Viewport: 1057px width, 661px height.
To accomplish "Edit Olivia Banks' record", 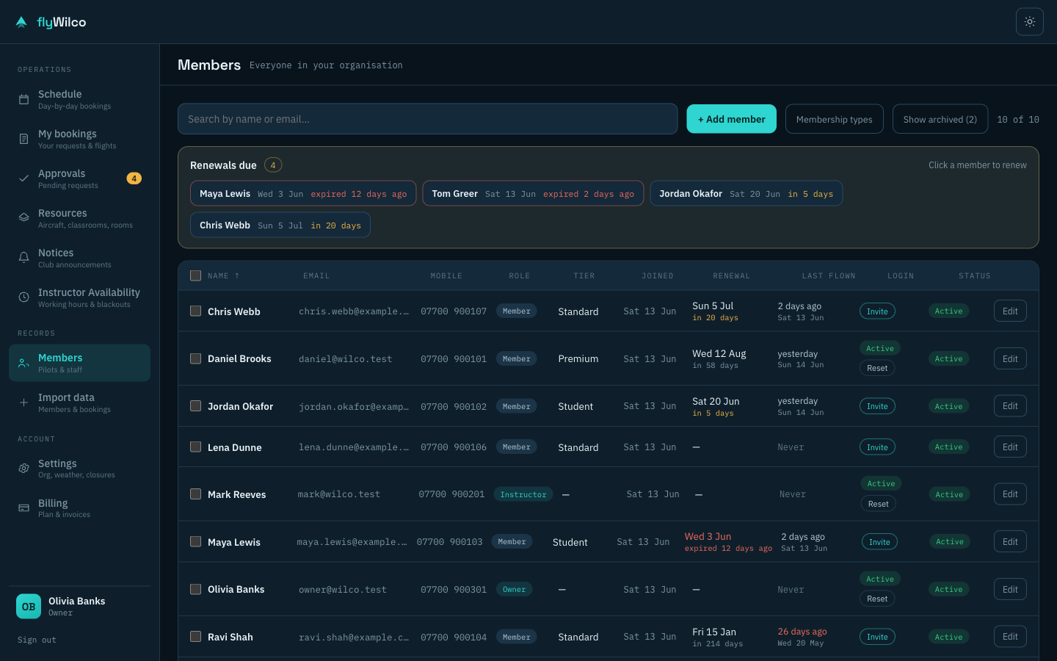I will click(x=1010, y=589).
